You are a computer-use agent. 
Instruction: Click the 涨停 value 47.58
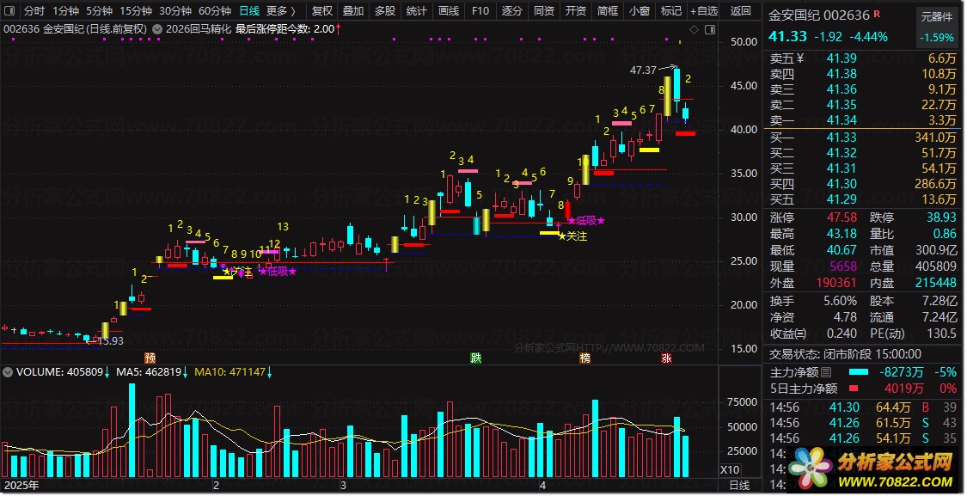coord(842,217)
